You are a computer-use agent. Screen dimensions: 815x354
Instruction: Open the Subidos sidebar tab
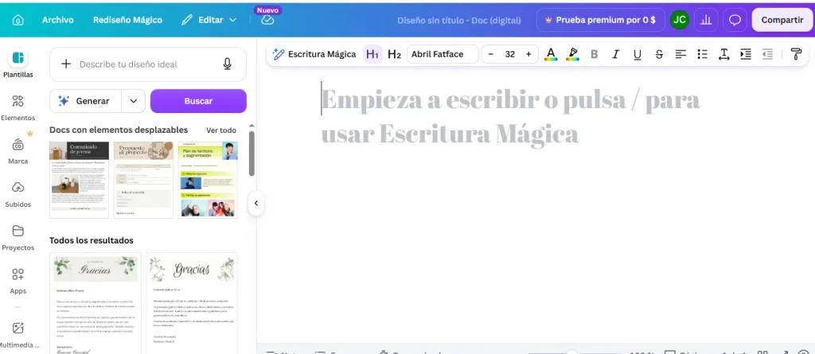point(18,194)
